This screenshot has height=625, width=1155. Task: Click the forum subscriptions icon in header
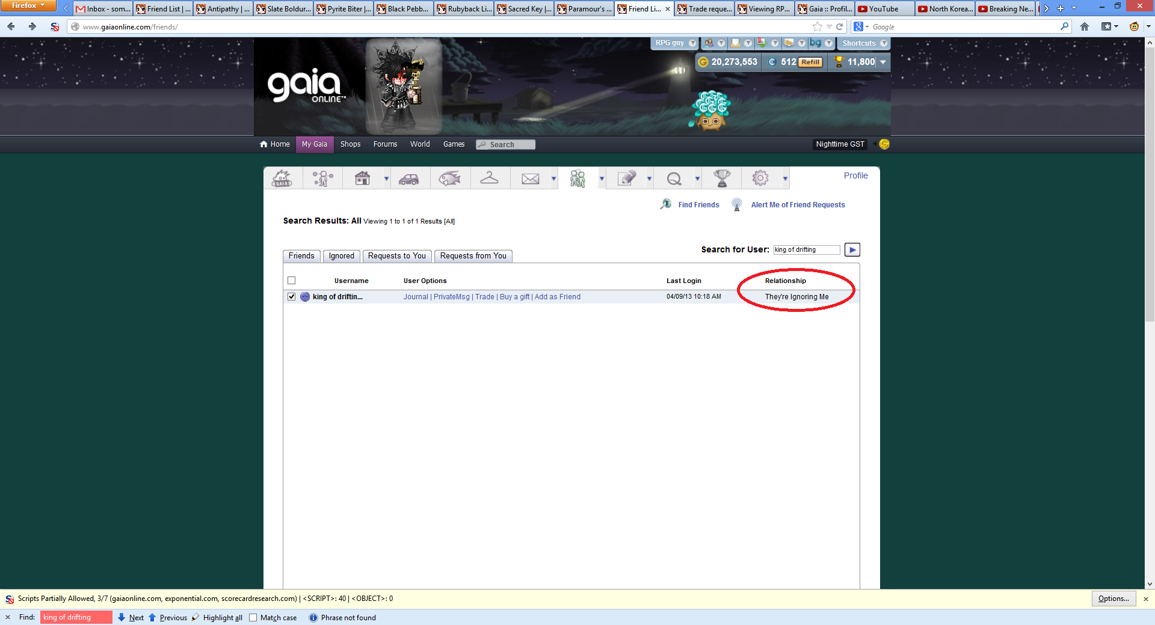(789, 43)
